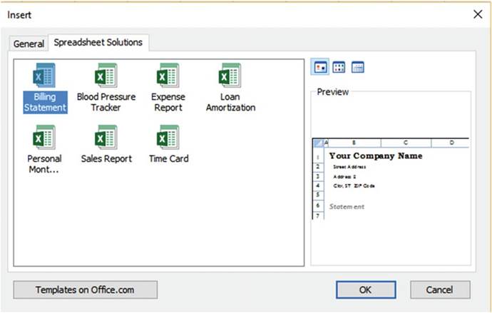Select the Personal Monthly Budget template icon
The height and width of the screenshot is (313, 492).
tap(44, 137)
